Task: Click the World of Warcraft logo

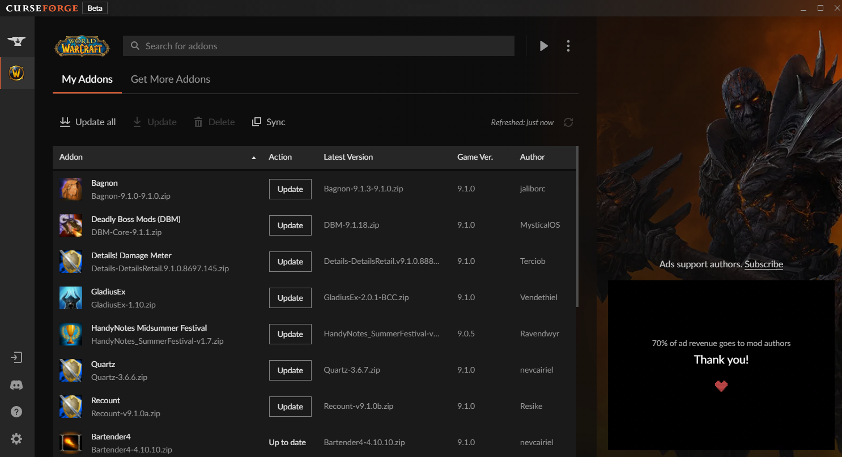Action: 82,46
